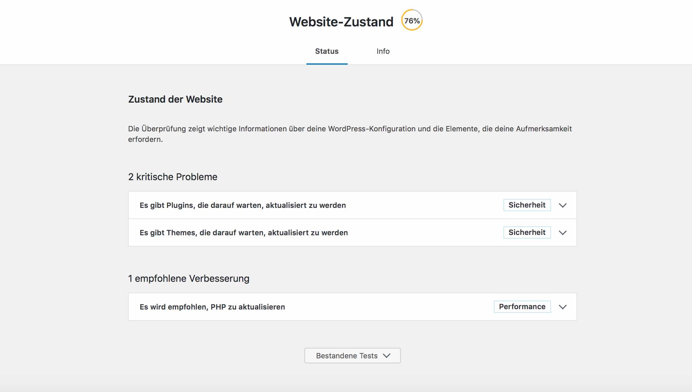This screenshot has height=392, width=692.
Task: Click the chevron next to Performance badge
Action: pyautogui.click(x=563, y=307)
